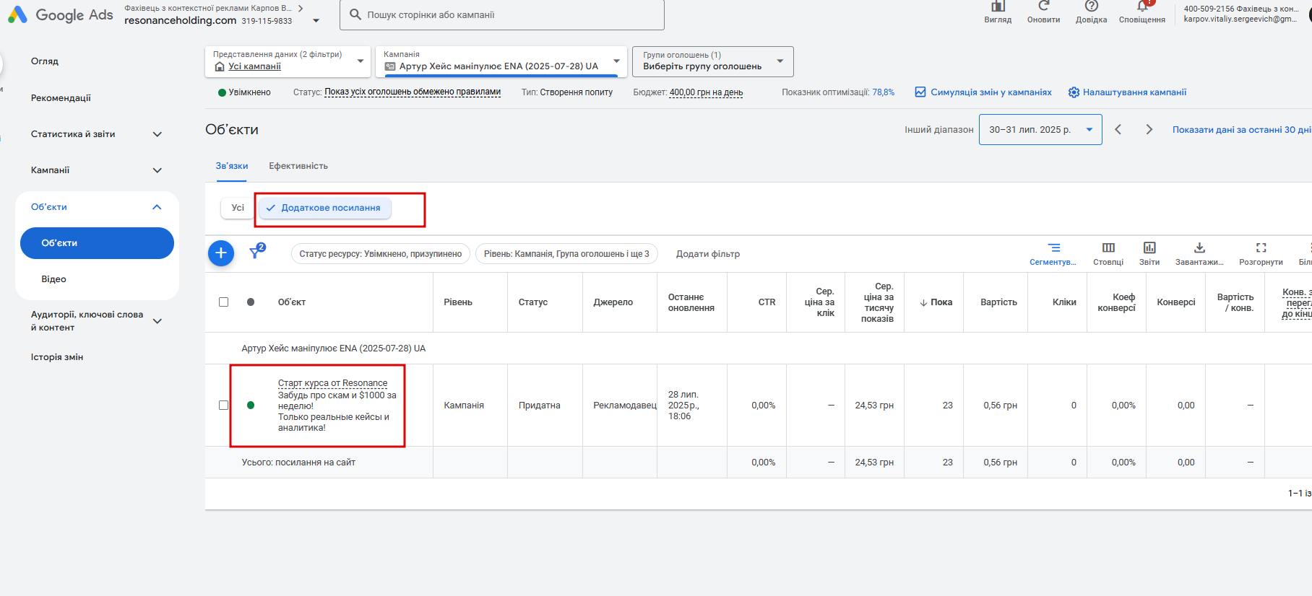This screenshot has width=1312, height=596.
Task: Tick the Старт курса от Resonance row checkbox
Action: pos(224,406)
